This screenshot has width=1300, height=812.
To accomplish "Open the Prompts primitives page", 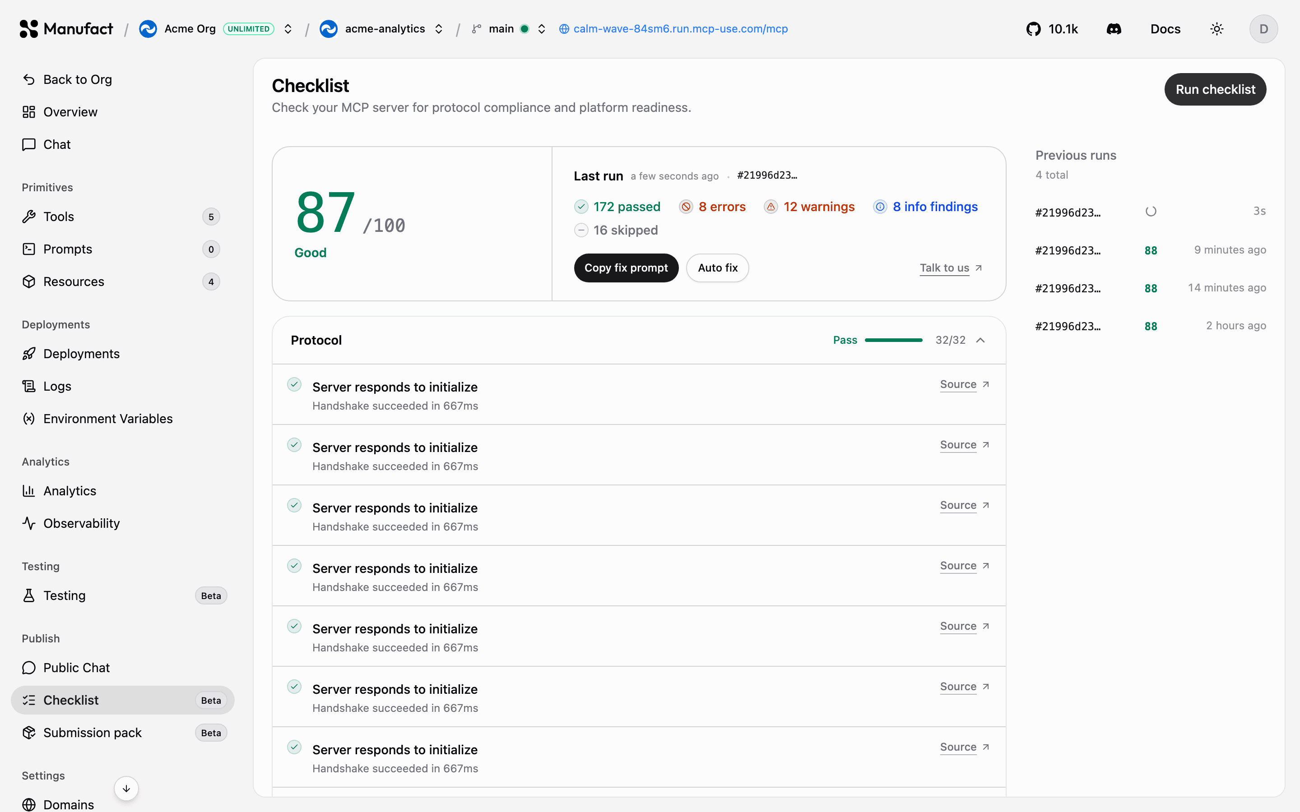I will pyautogui.click(x=122, y=249).
